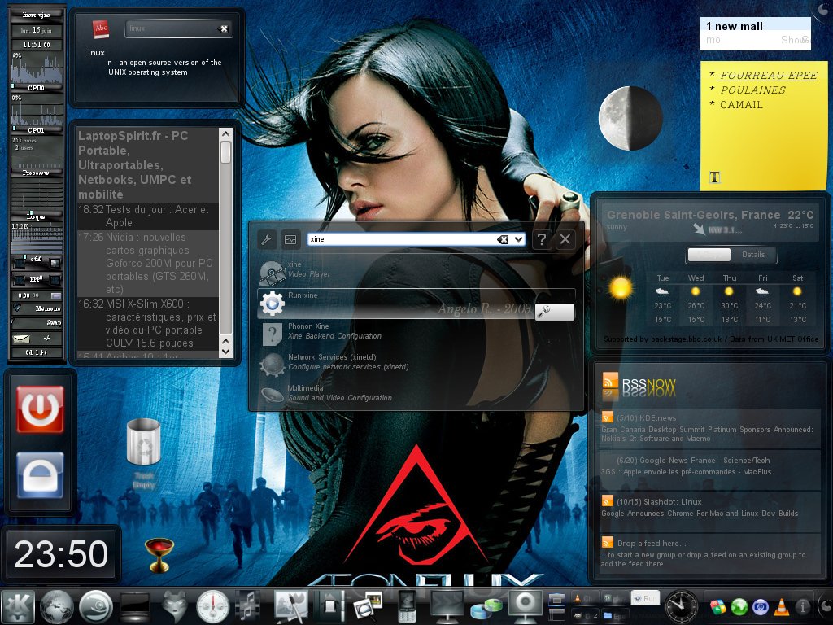Open the 'Tests du jour : Acer et Apple' article
This screenshot has height=625, width=833.
pos(148,216)
